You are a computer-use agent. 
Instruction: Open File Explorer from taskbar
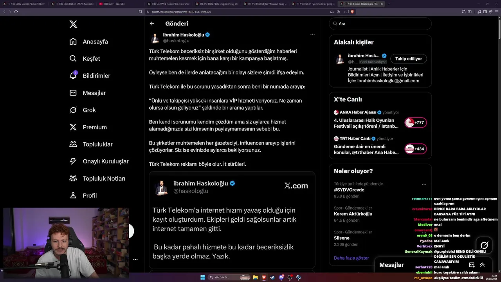click(255, 277)
